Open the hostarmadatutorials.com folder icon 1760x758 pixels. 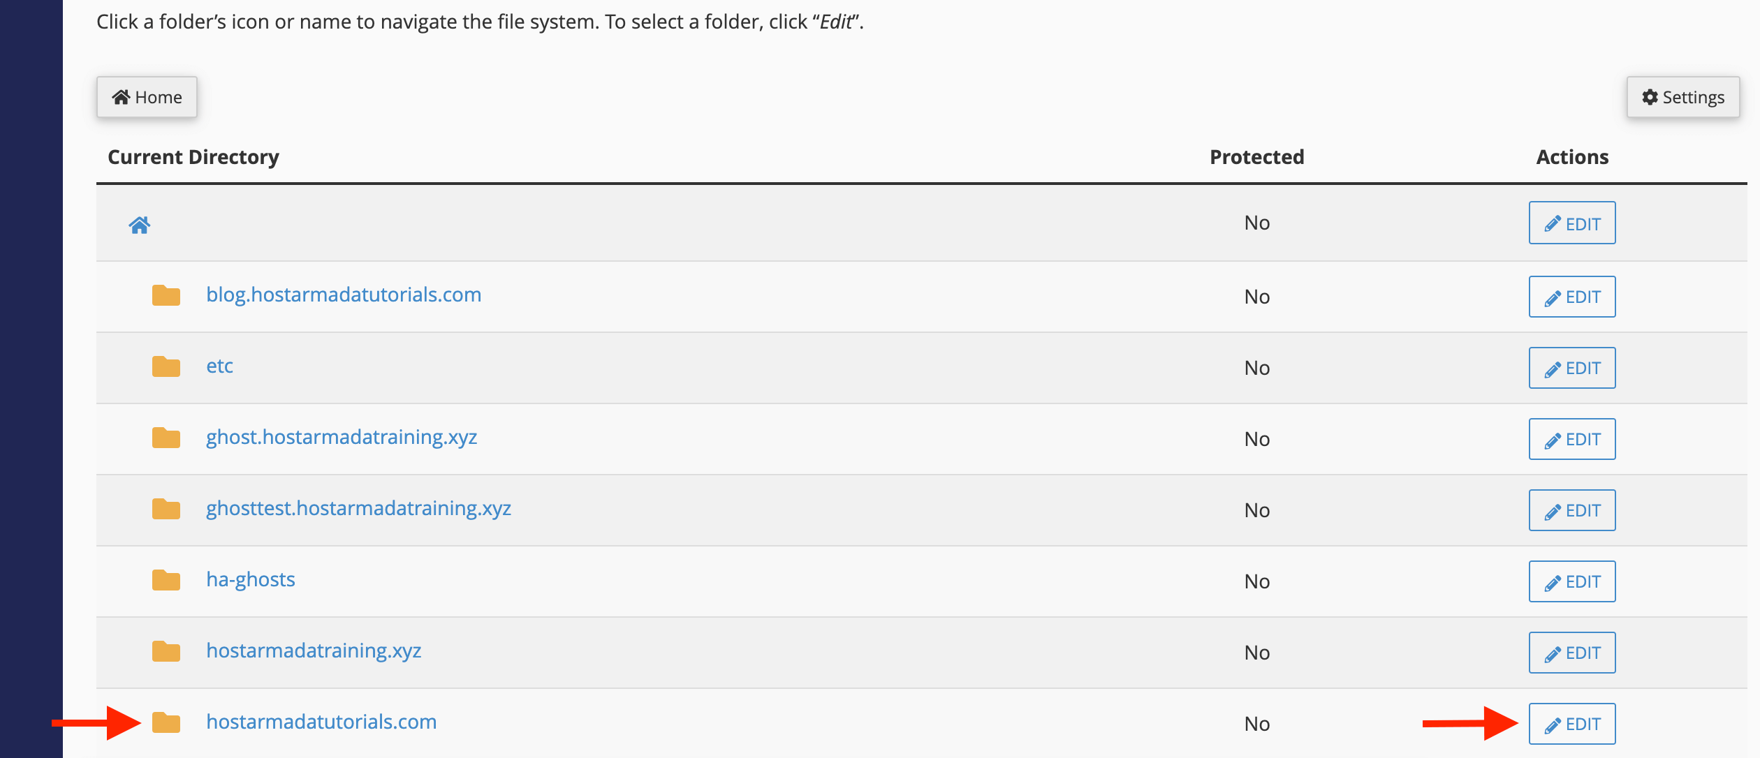pos(166,722)
